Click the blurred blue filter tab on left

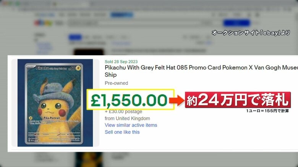tap(75, 37)
